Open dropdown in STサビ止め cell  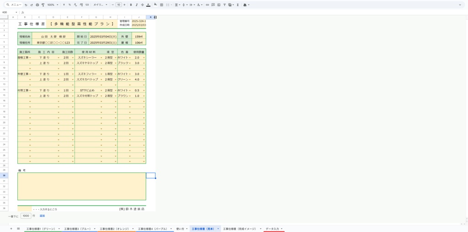pyautogui.click(x=101, y=90)
